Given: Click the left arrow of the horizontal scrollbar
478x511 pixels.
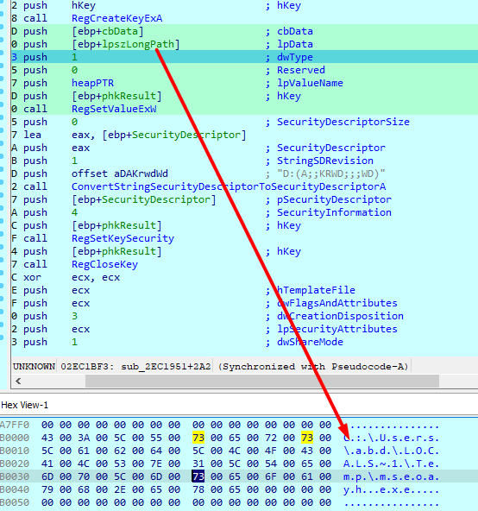Looking at the screenshot, I should click(18, 381).
